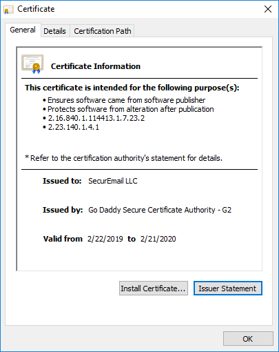Image resolution: width=279 pixels, height=352 pixels.
Task: Click the 'Refer to the certification authority's statement' note
Action: (124, 158)
